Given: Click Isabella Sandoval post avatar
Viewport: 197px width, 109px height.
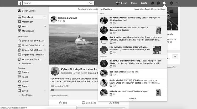Looking at the screenshot, I should click(54, 19).
